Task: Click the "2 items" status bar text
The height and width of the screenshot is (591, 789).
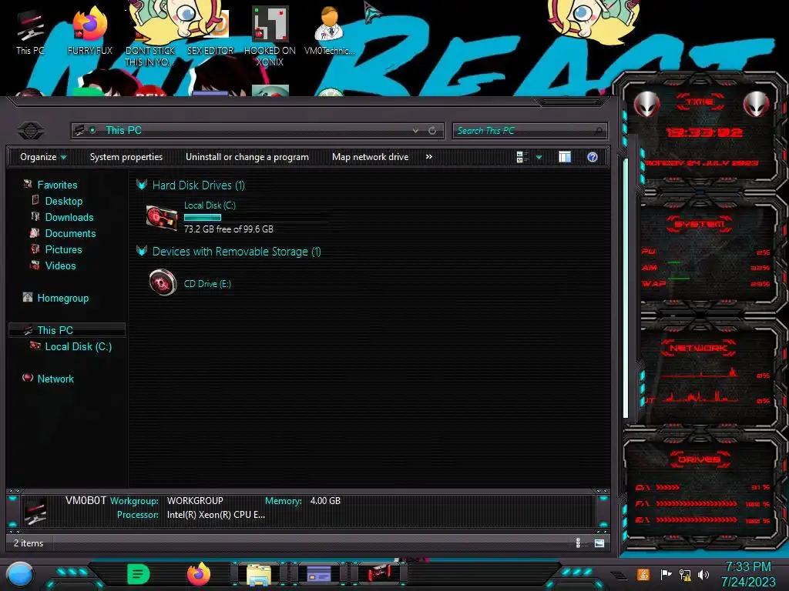Action: (29, 543)
